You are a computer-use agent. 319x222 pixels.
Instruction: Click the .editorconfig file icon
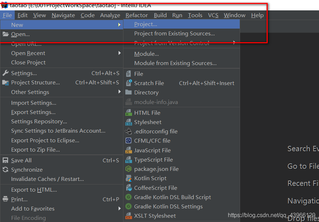pos(128,131)
